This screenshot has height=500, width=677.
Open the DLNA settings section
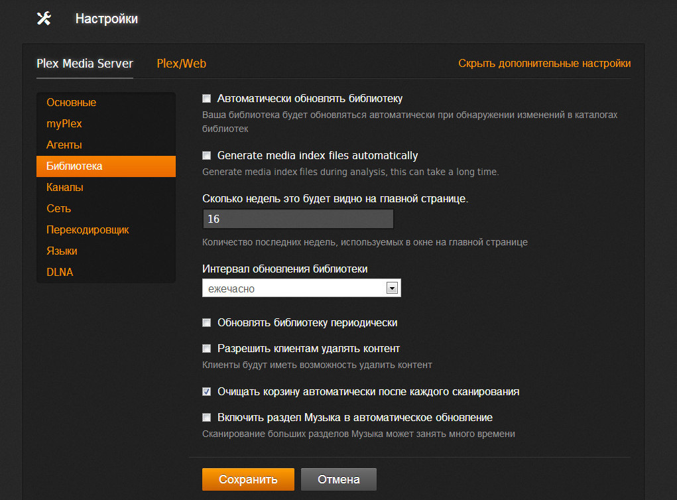(60, 273)
